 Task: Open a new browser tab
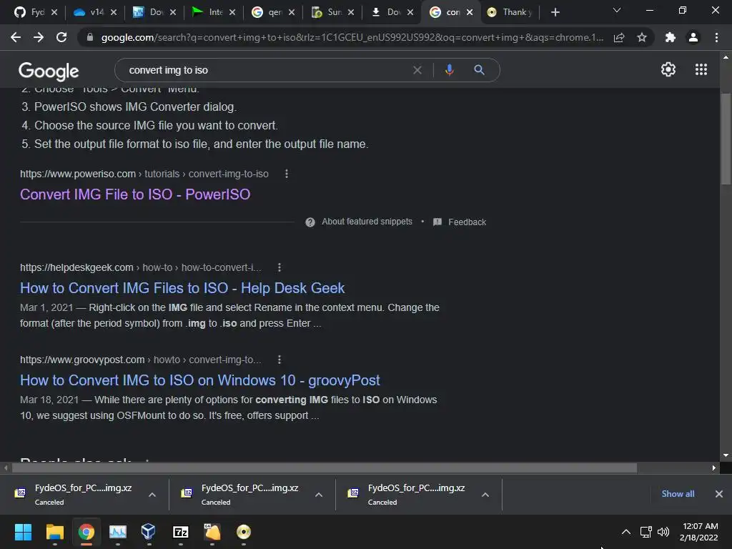click(555, 12)
